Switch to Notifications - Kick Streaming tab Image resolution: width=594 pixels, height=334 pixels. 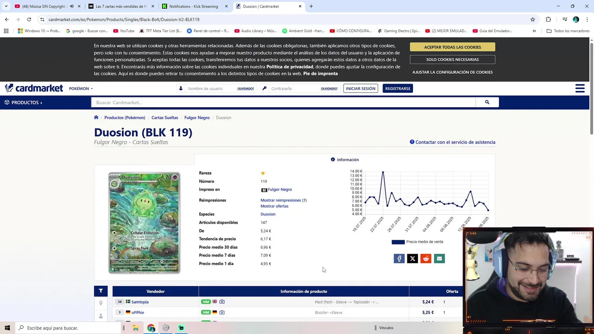pyautogui.click(x=195, y=6)
